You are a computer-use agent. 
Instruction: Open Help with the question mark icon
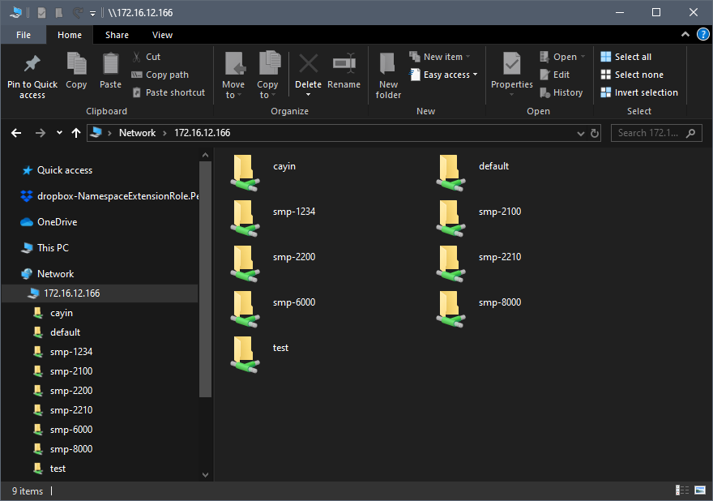703,35
